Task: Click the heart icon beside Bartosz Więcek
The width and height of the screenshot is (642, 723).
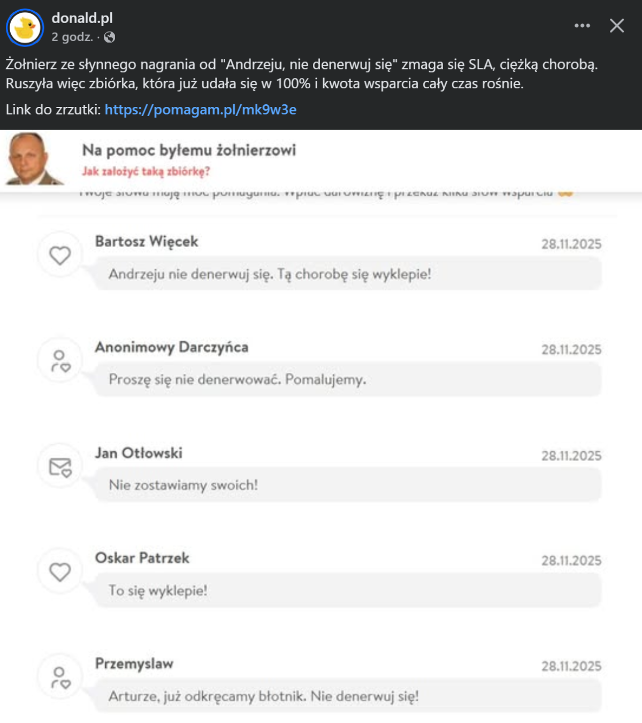Action: point(60,255)
